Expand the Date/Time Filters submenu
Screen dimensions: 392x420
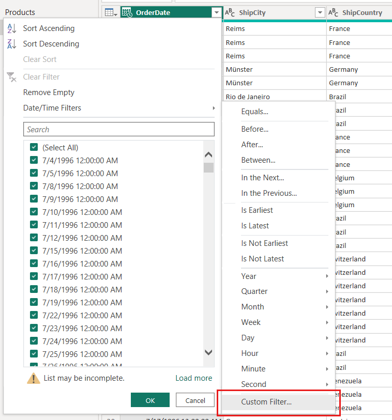coord(119,108)
